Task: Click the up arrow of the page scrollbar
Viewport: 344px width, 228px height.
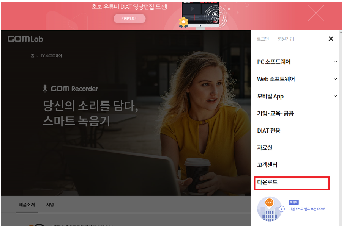Action: 341,33
